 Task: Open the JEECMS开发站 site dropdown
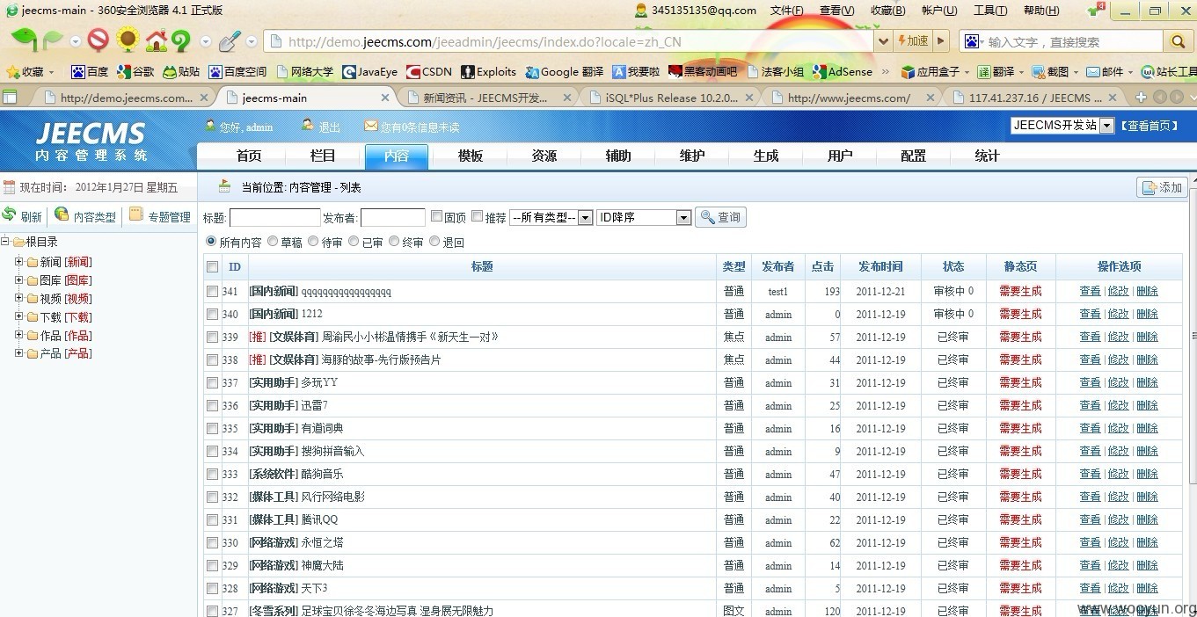1062,126
